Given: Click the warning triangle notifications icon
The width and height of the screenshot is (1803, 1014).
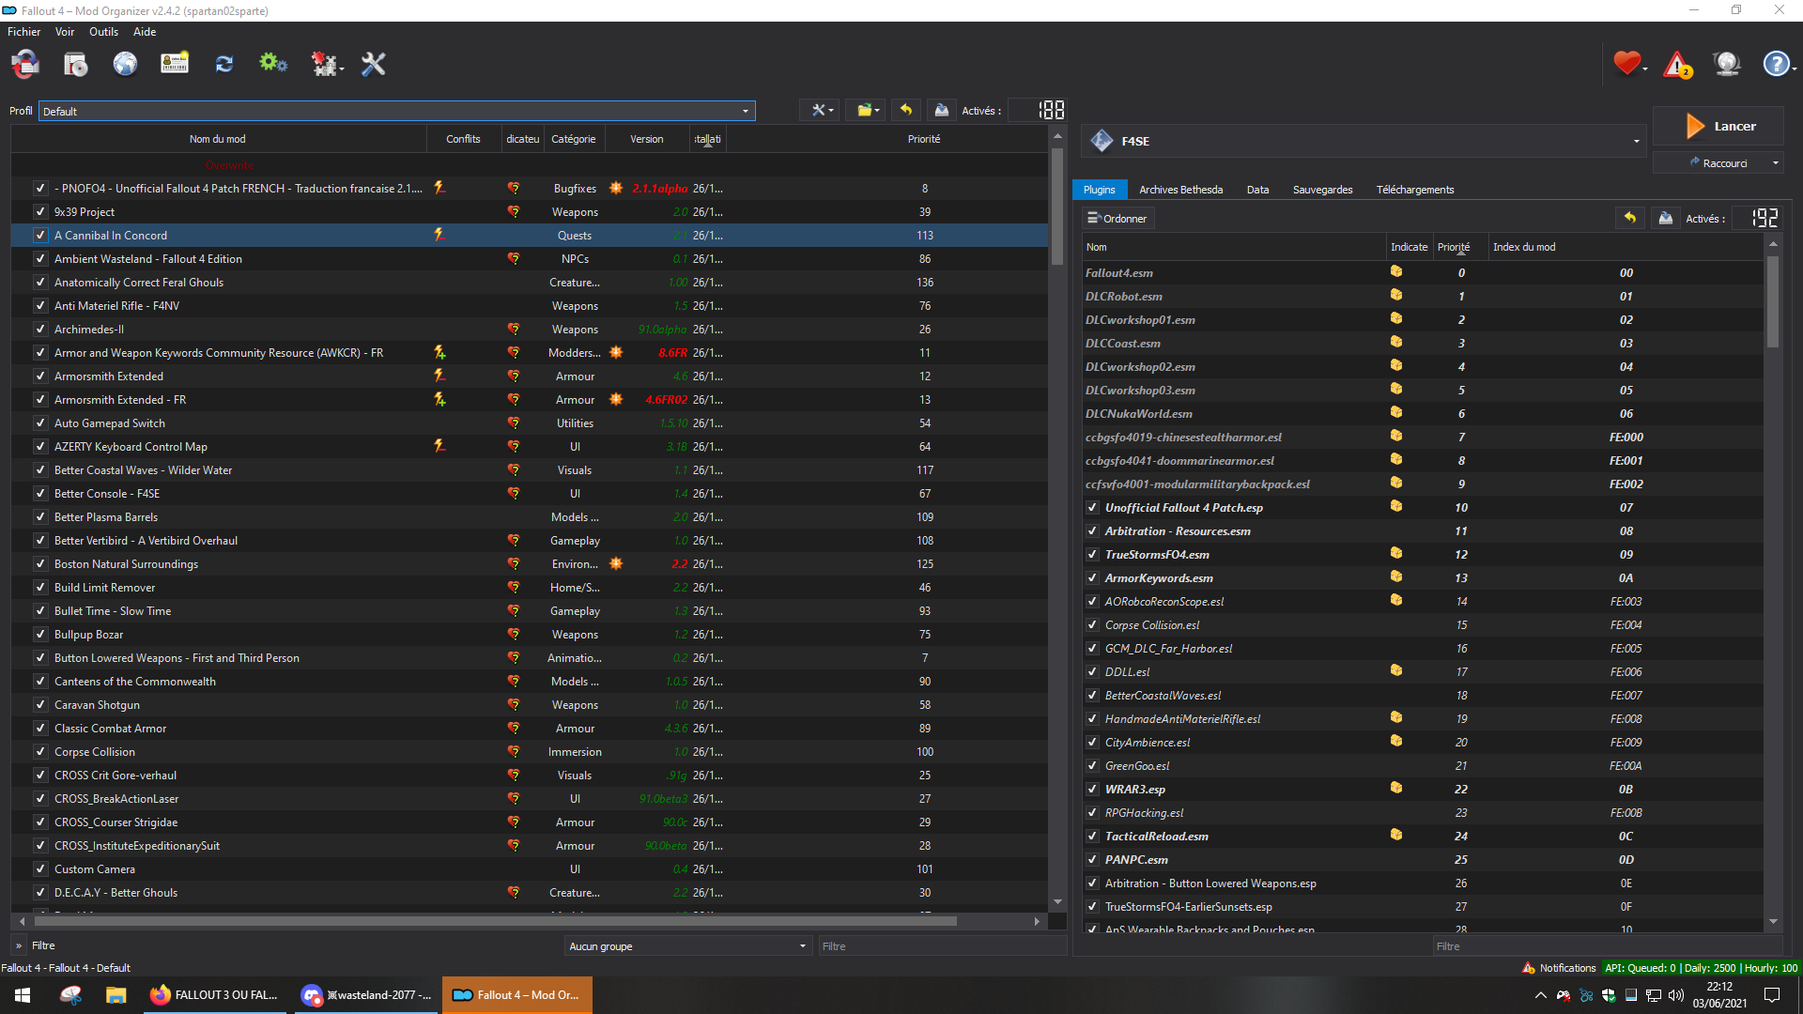Looking at the screenshot, I should click(1676, 64).
